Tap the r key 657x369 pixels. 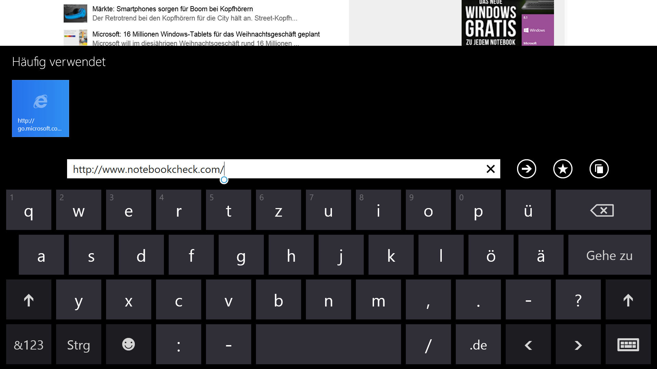(179, 210)
